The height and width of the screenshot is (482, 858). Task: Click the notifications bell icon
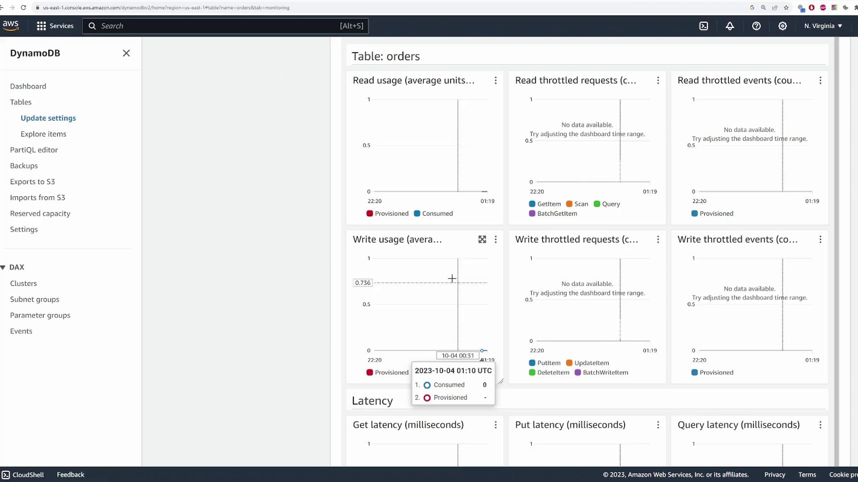pyautogui.click(x=730, y=26)
